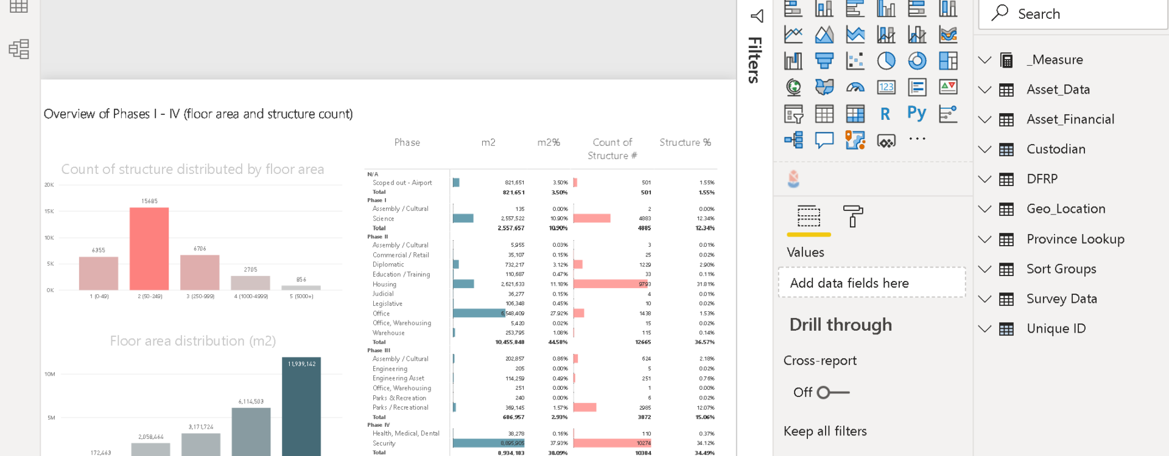This screenshot has height=456, width=1169.
Task: Select the Treemap visual
Action: click(x=948, y=61)
